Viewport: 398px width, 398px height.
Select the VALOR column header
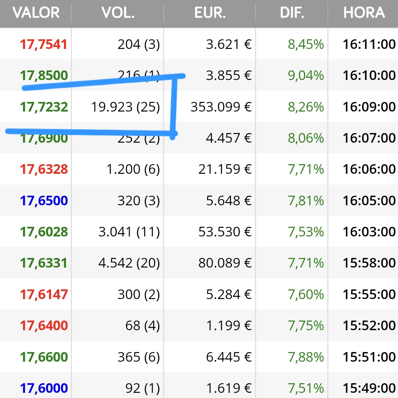pyautogui.click(x=36, y=13)
